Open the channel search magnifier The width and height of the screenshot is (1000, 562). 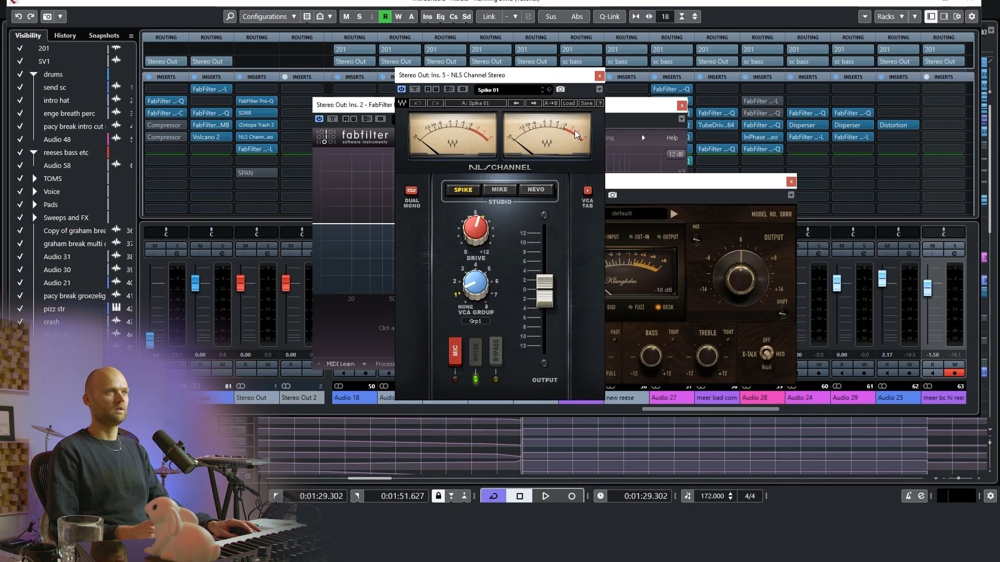230,17
